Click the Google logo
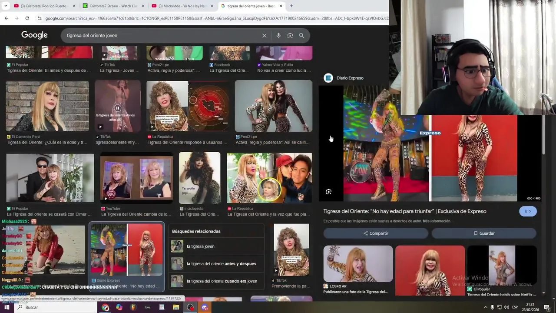The image size is (556, 313). pyautogui.click(x=34, y=35)
